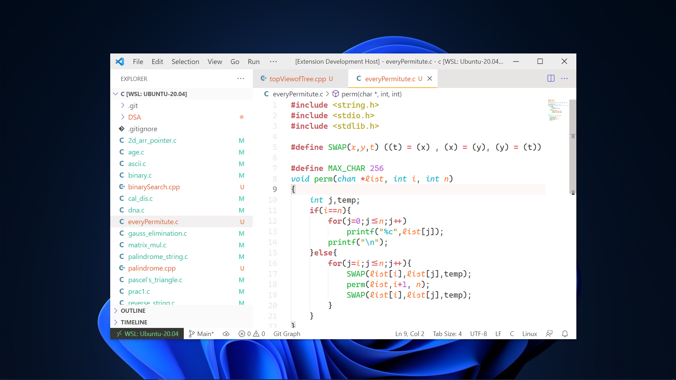Change UTF-8 file encoding

pos(478,334)
